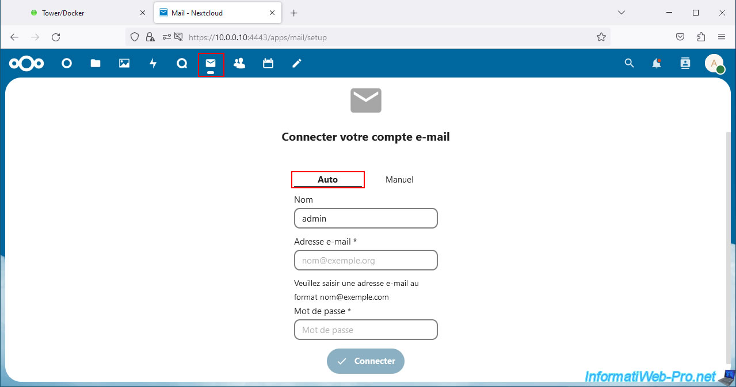Open the Talk app icon

click(x=182, y=64)
